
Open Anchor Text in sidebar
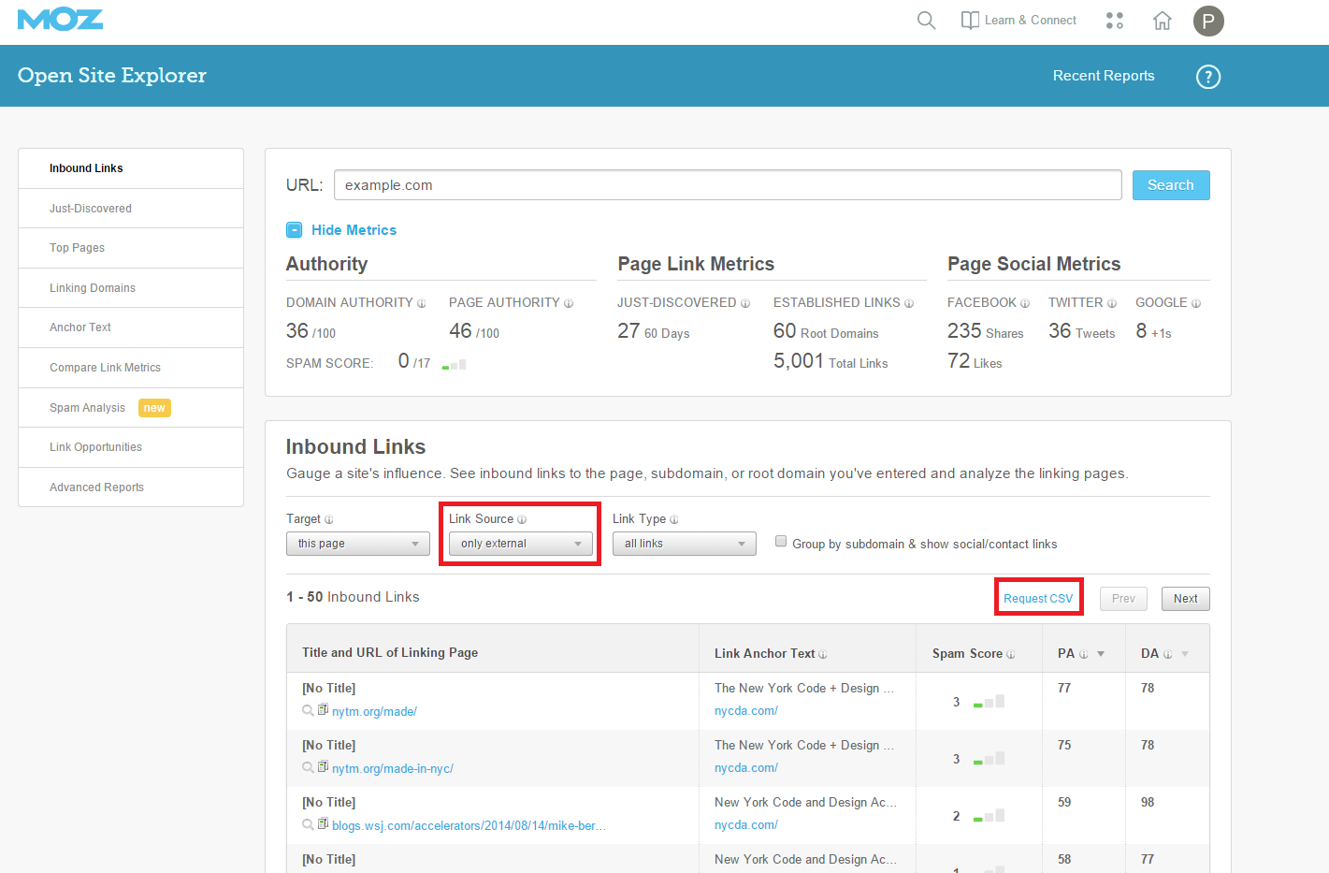pyautogui.click(x=131, y=327)
